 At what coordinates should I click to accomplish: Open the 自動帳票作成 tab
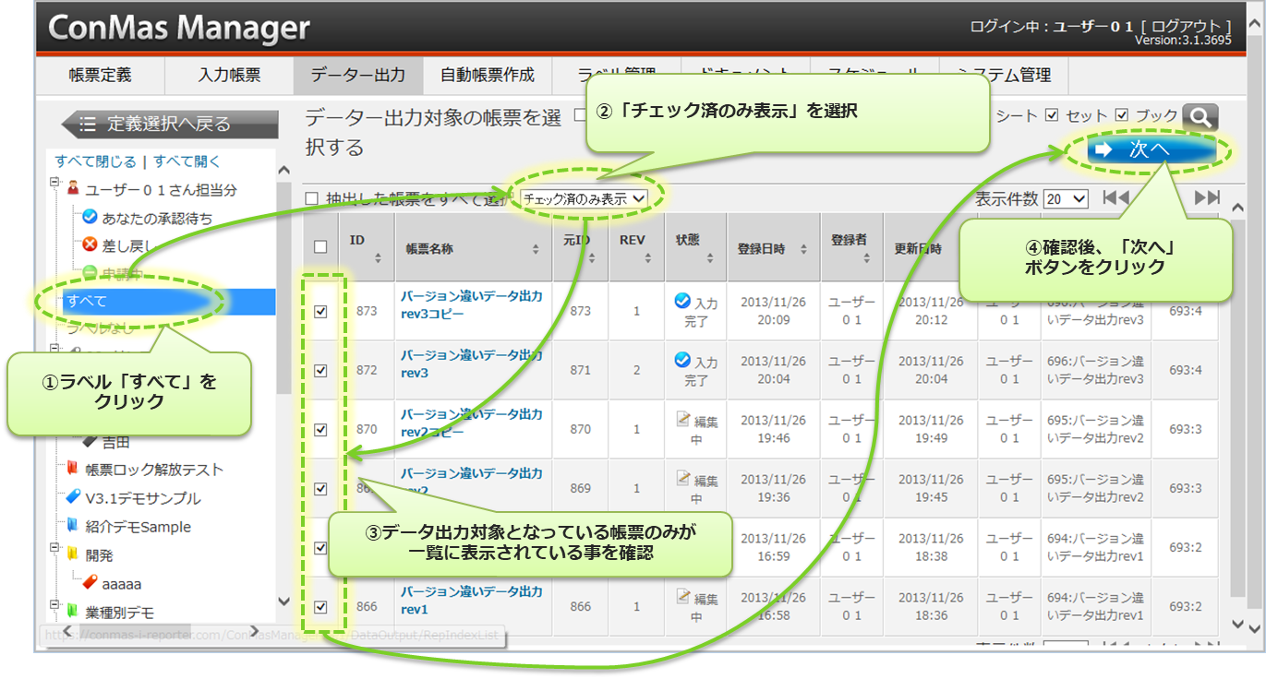[487, 76]
